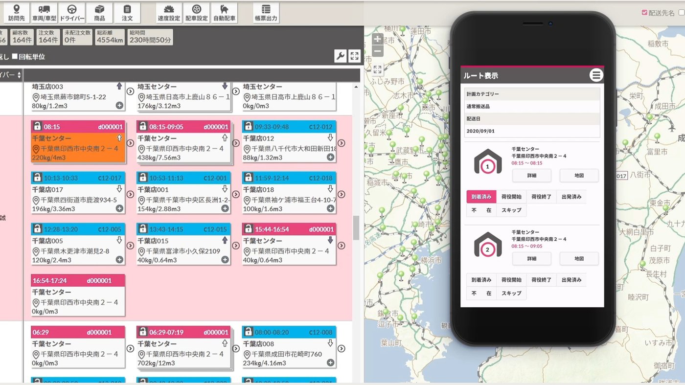Expand 千葉店018 card with plus button

coord(331,208)
